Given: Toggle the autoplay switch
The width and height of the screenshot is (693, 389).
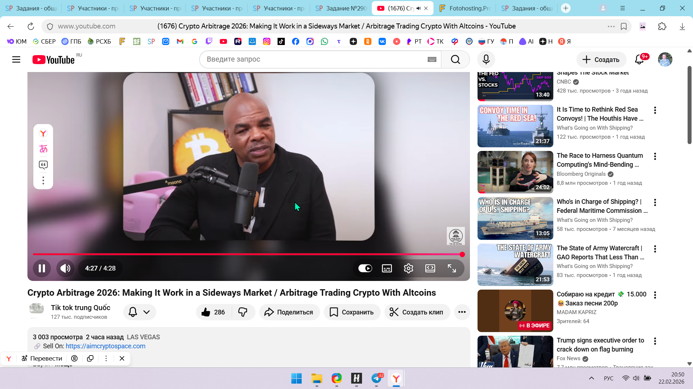Looking at the screenshot, I should point(365,268).
